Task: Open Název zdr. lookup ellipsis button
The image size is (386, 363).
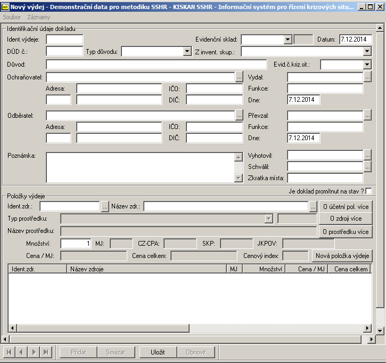Action: [x=313, y=206]
